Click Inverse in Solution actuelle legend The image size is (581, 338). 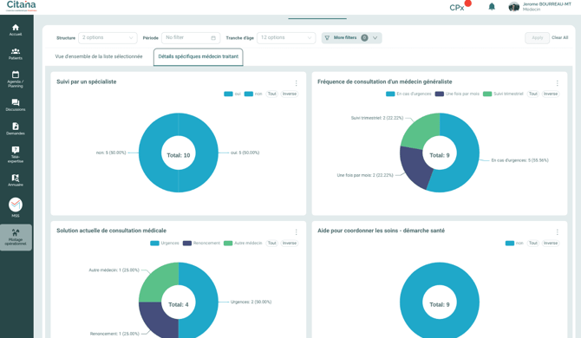pyautogui.click(x=290, y=244)
